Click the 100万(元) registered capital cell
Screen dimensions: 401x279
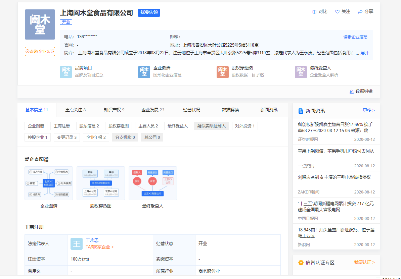pos(110,259)
